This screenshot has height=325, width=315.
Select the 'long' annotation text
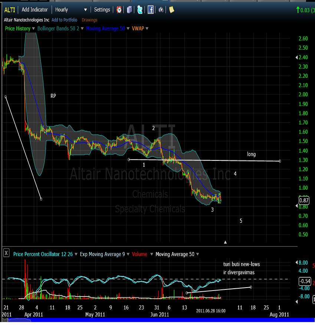pos(251,154)
